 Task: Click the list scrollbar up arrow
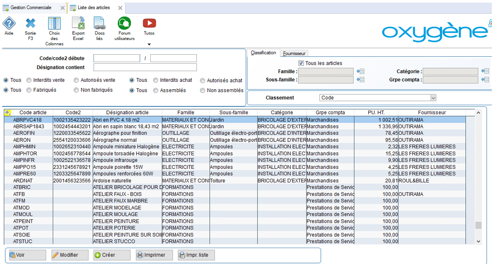click(478, 112)
